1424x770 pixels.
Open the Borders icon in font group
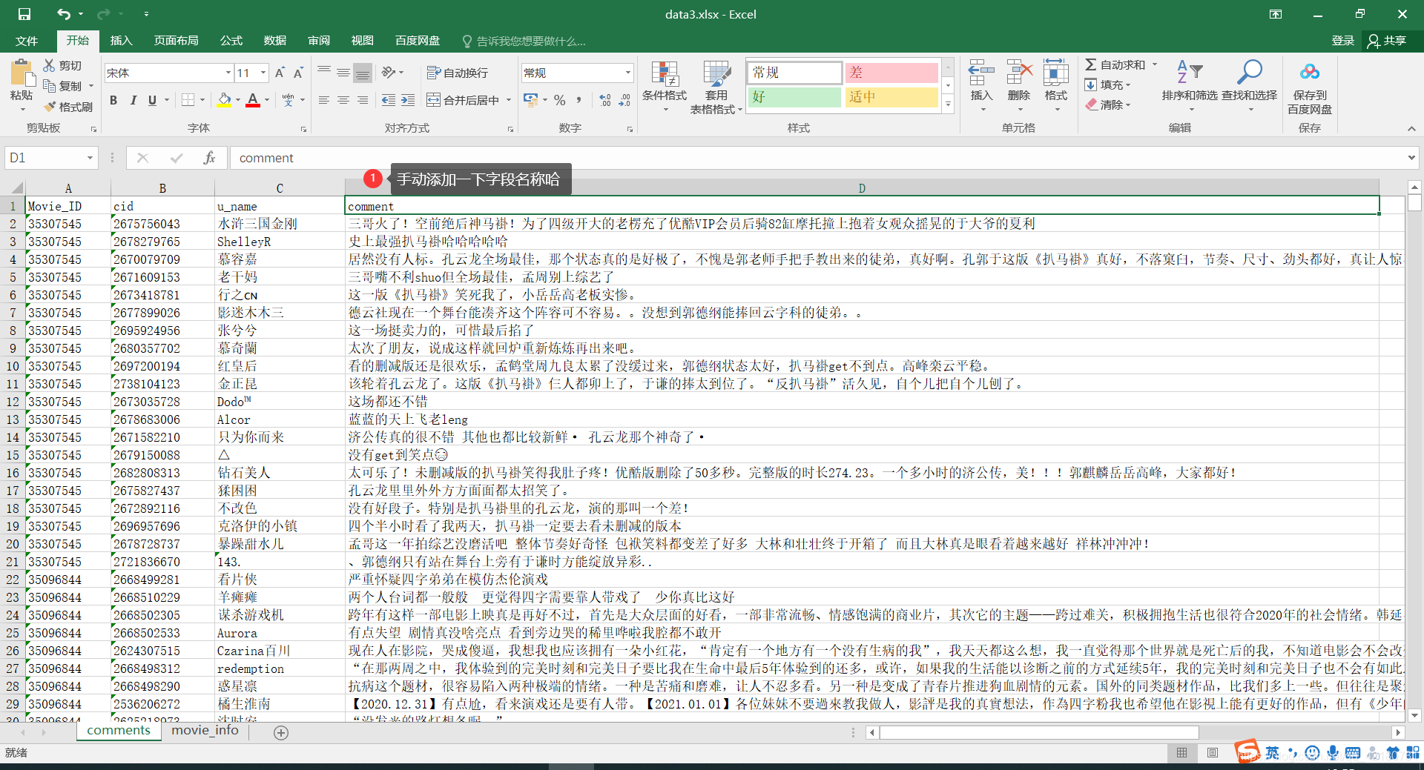[x=188, y=100]
